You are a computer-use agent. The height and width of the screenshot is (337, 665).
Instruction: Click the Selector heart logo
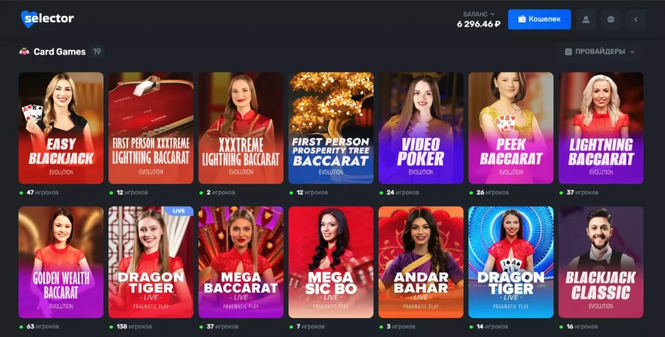coord(47,19)
